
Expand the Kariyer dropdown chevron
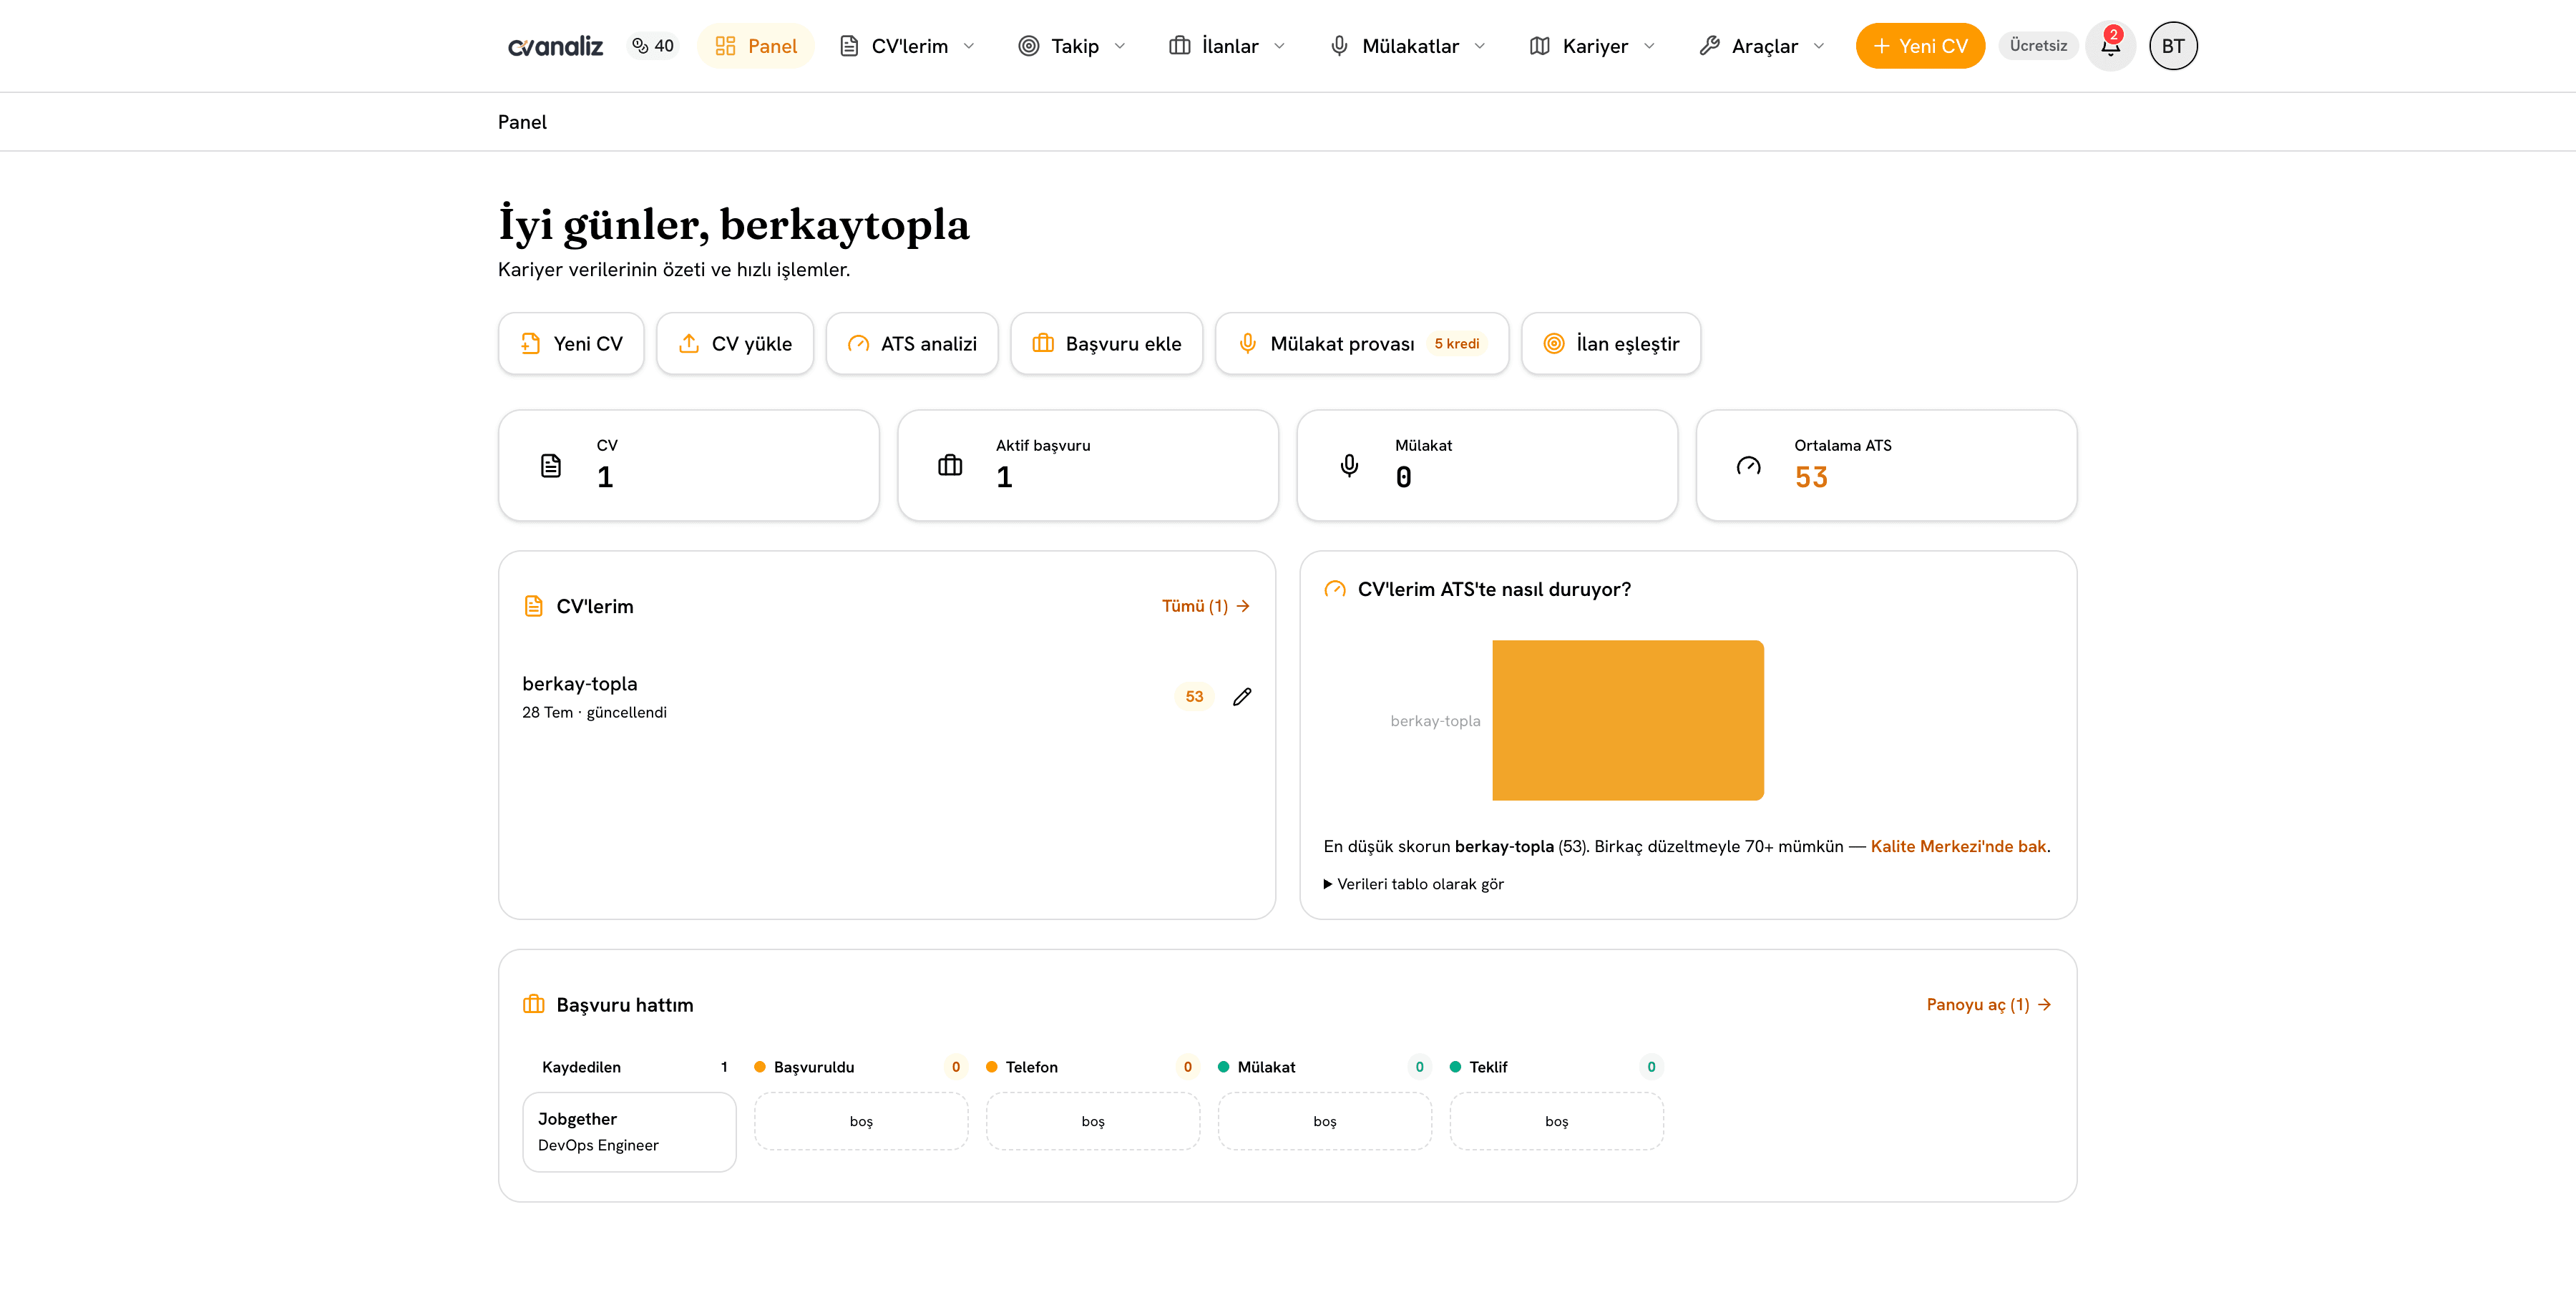point(1650,46)
